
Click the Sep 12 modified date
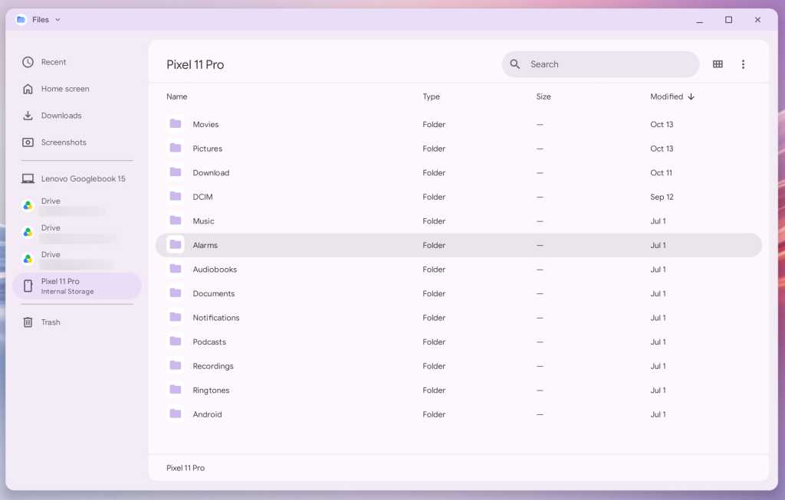click(x=662, y=197)
